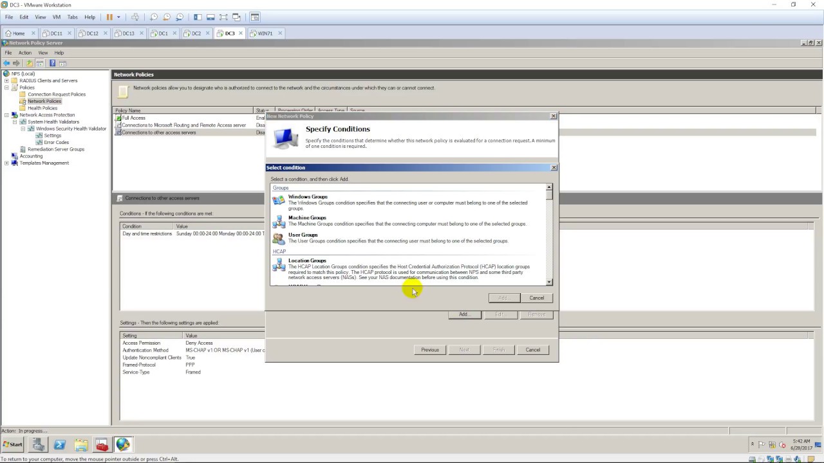Image resolution: width=824 pixels, height=463 pixels.
Task: Click scroll down arrow in condition list
Action: tap(549, 282)
